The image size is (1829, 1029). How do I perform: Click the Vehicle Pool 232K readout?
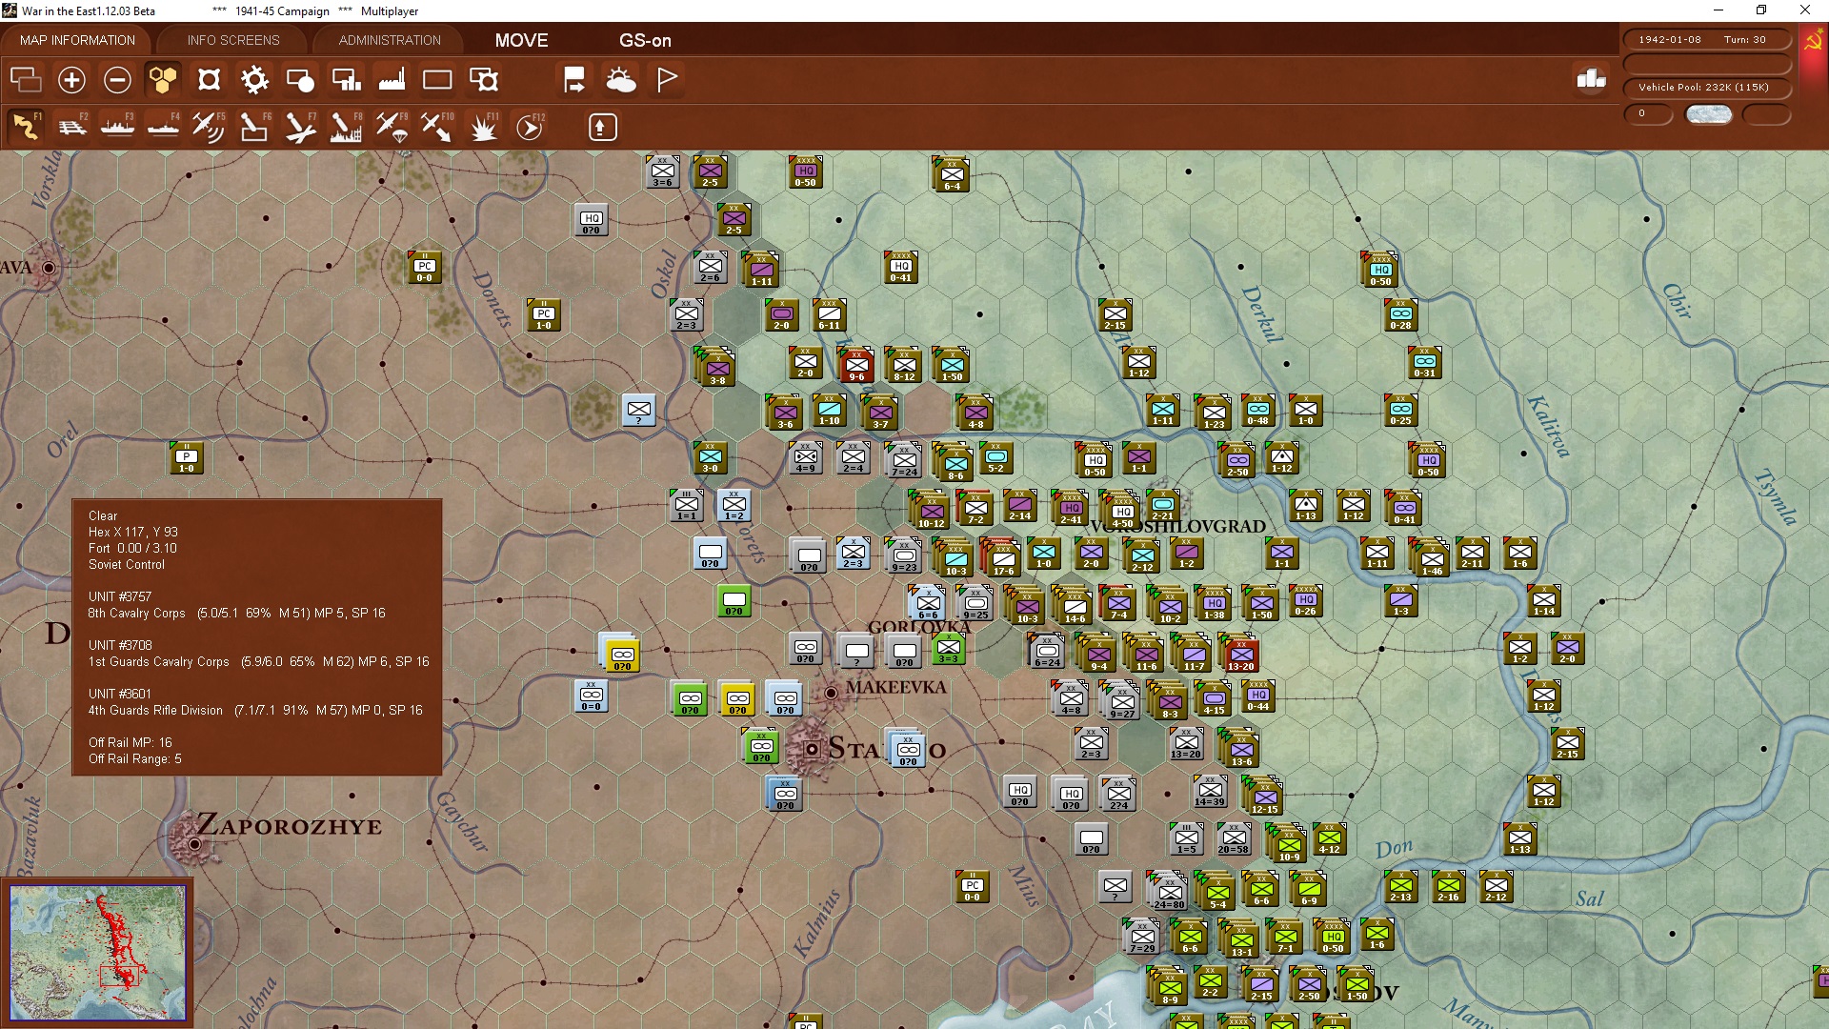pos(1706,88)
